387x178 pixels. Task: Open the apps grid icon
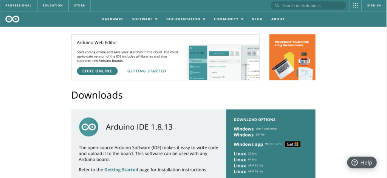355,6
